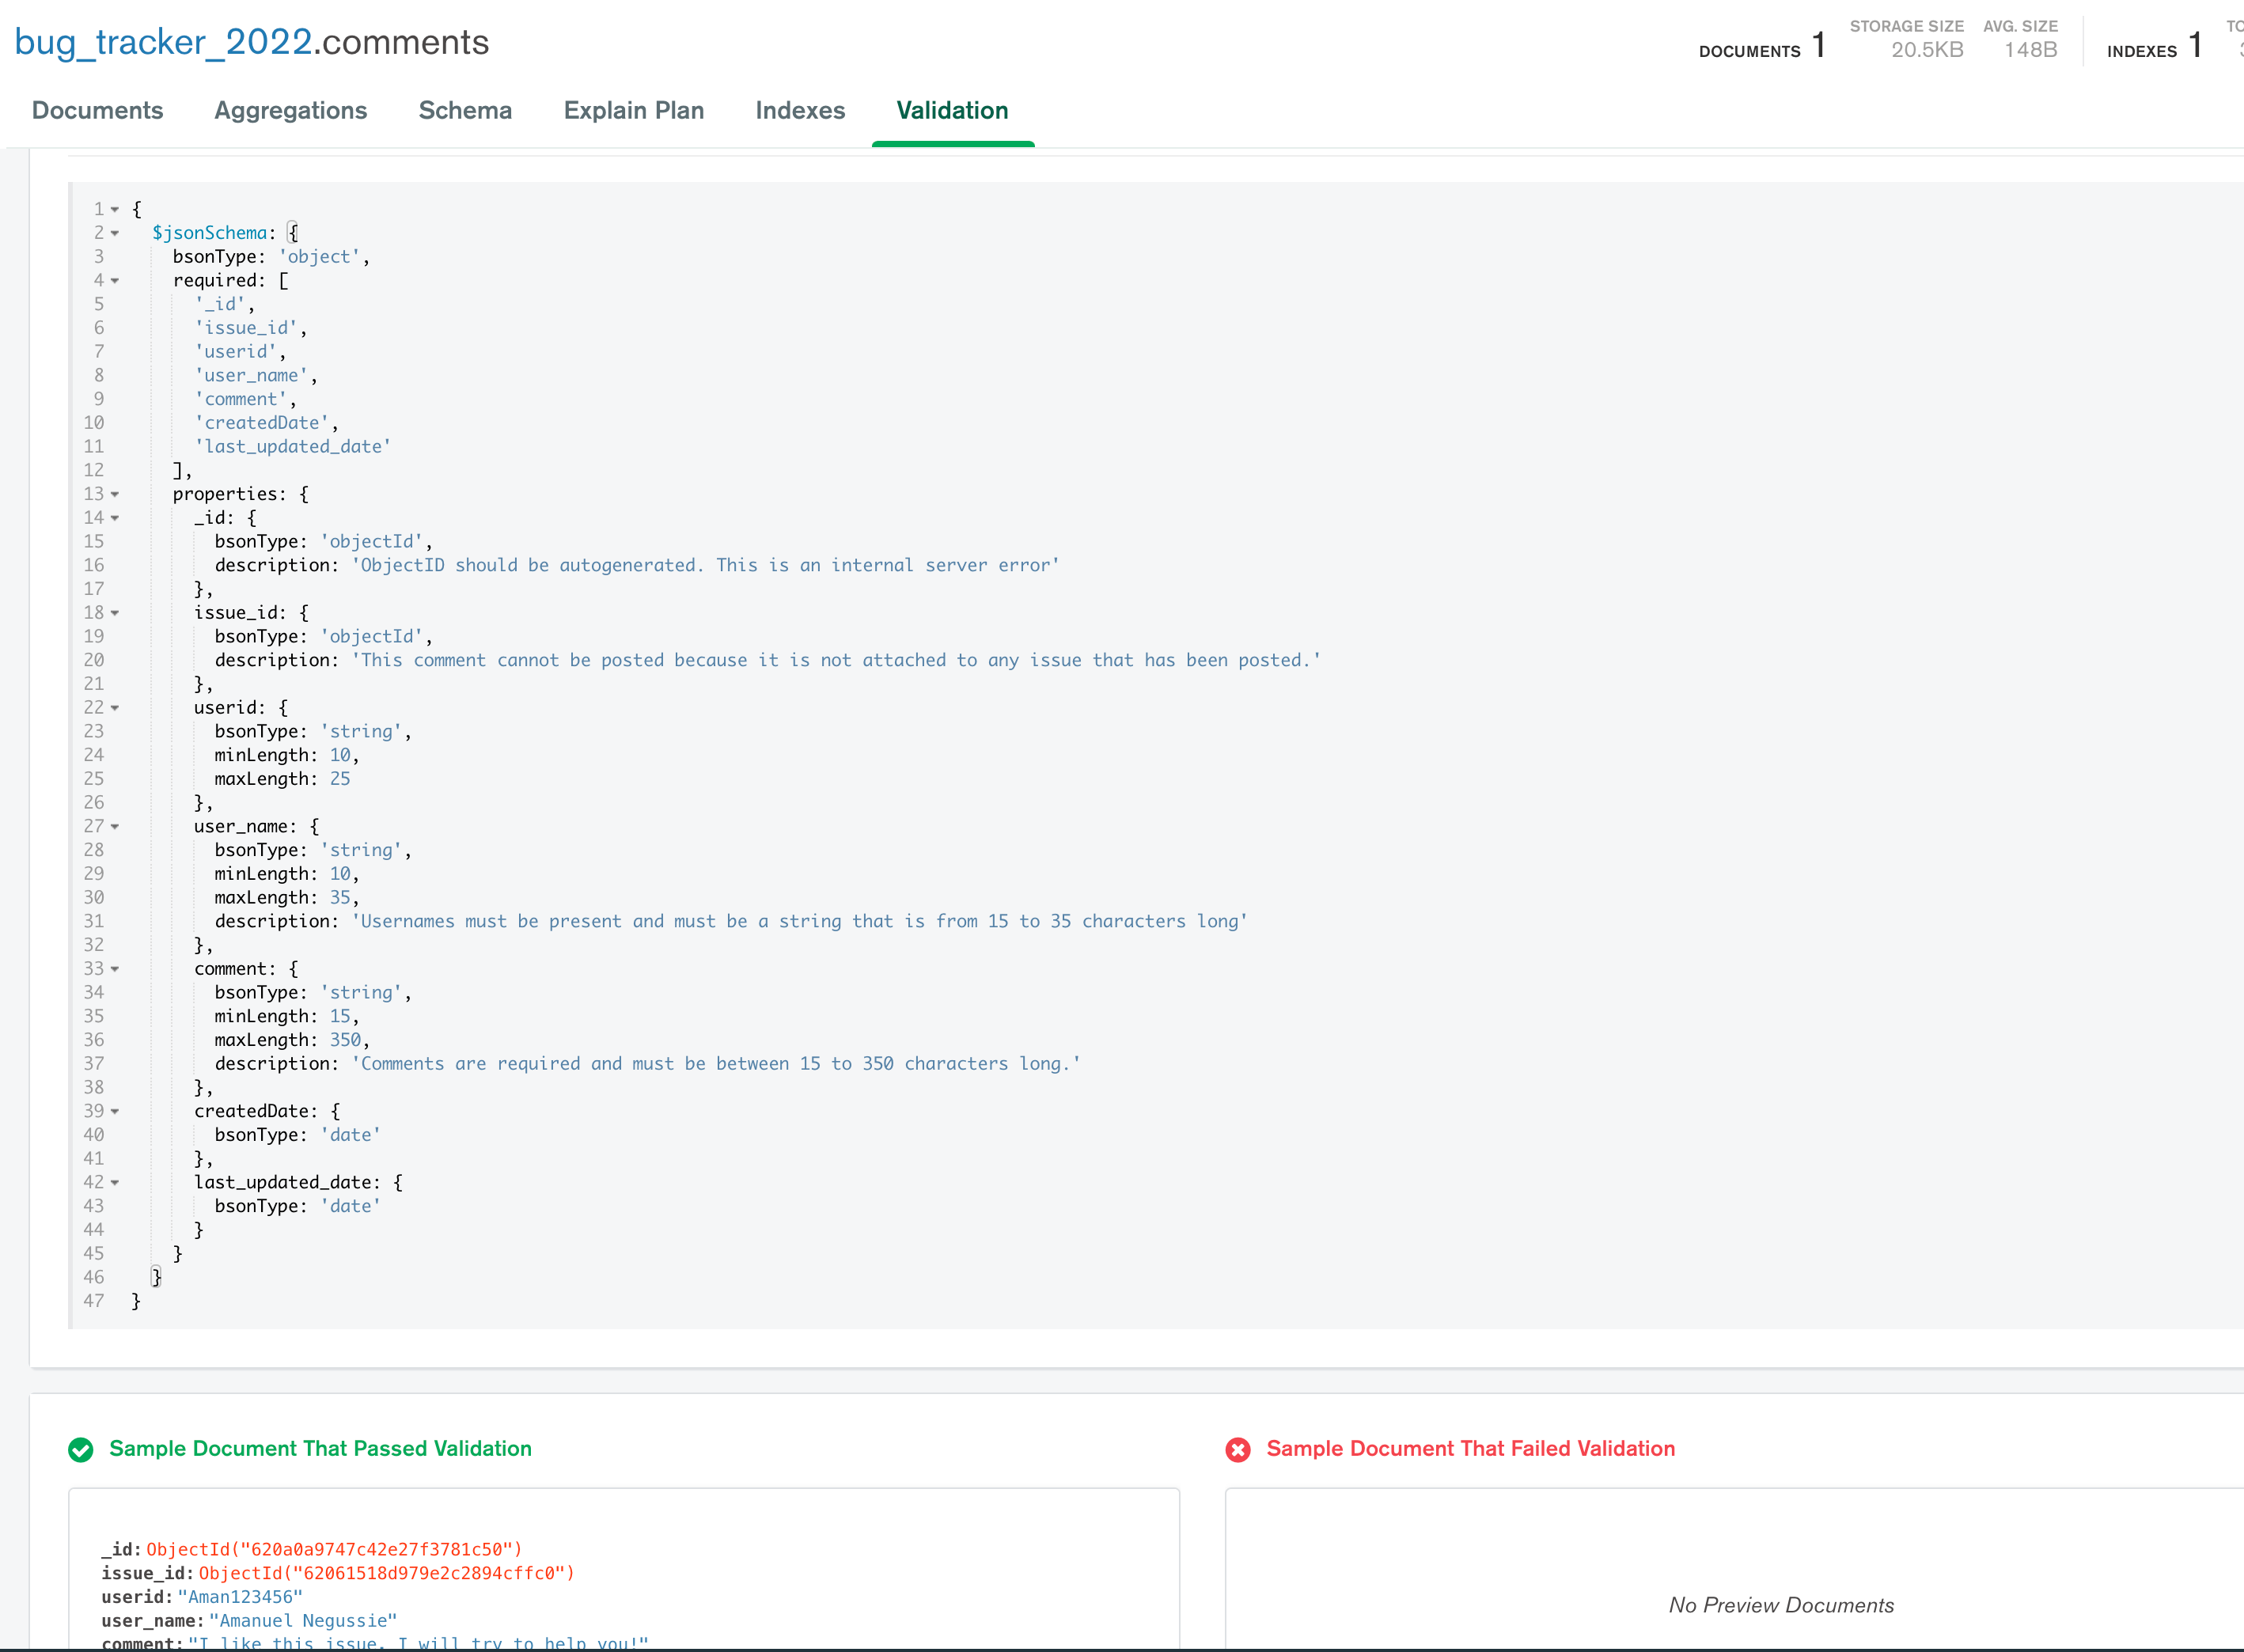Viewport: 2244px width, 1652px height.
Task: Click the green passed validation check icon
Action: point(81,1450)
